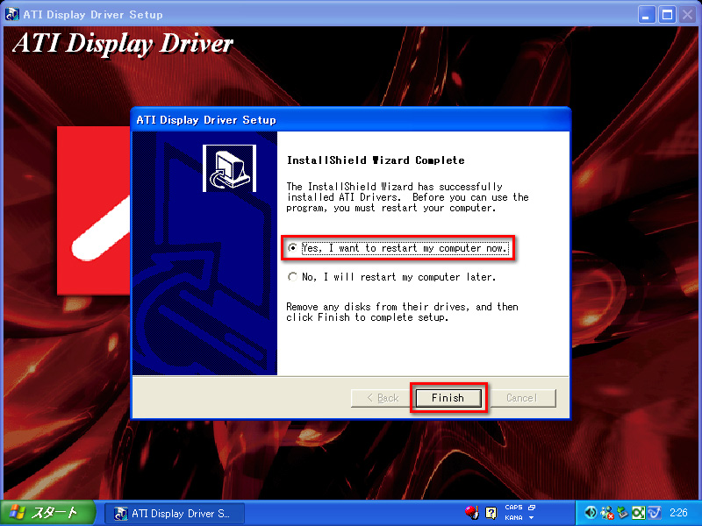
Task: Toggle the CAPS indicator on the language bar
Action: pyautogui.click(x=513, y=508)
